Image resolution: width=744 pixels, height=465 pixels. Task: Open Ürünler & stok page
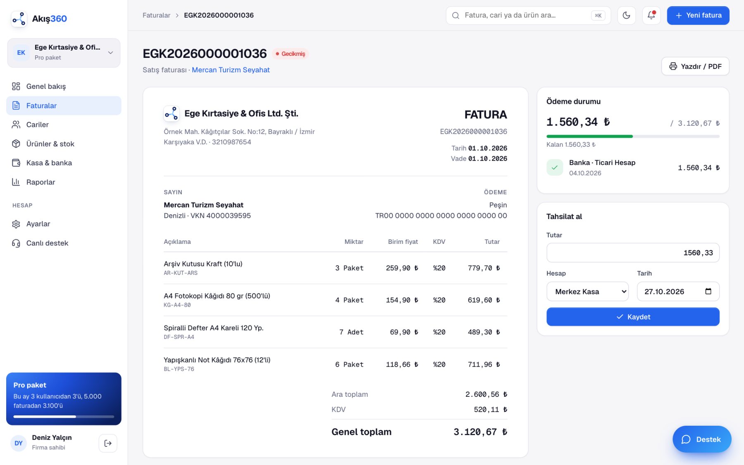coord(64,144)
